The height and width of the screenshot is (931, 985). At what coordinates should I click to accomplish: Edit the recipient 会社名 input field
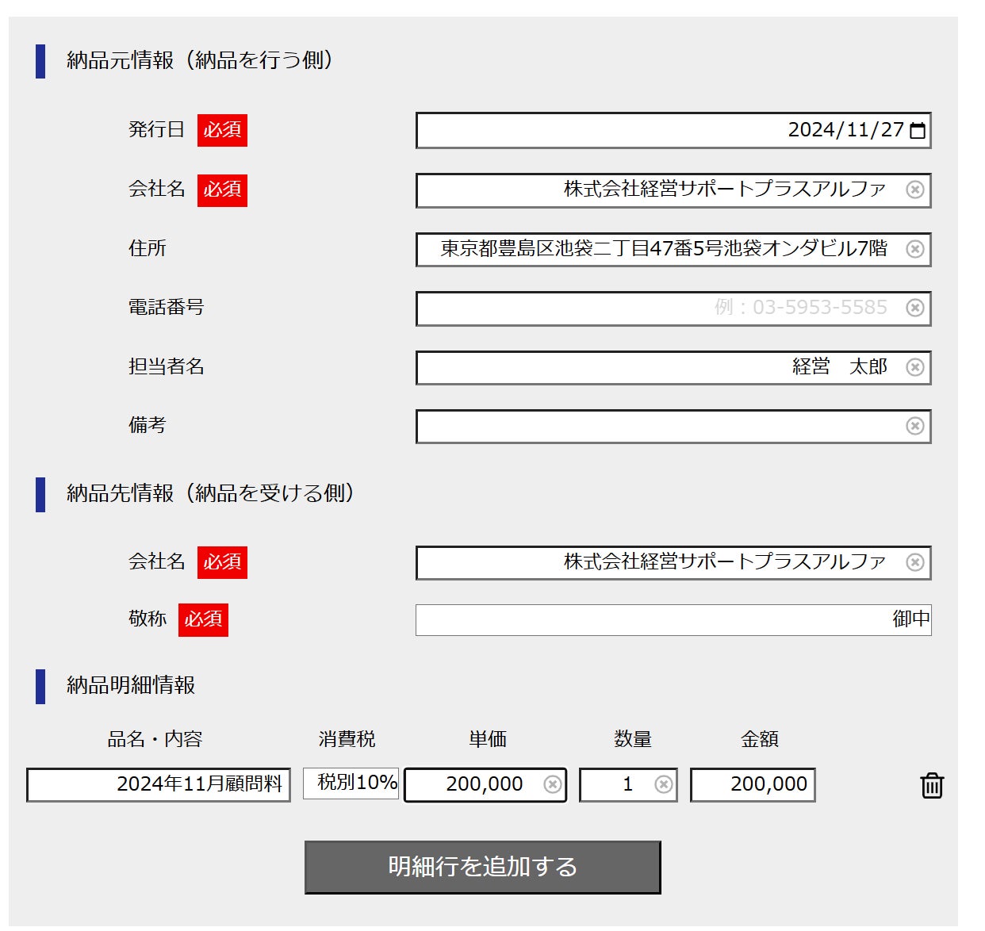click(x=673, y=562)
